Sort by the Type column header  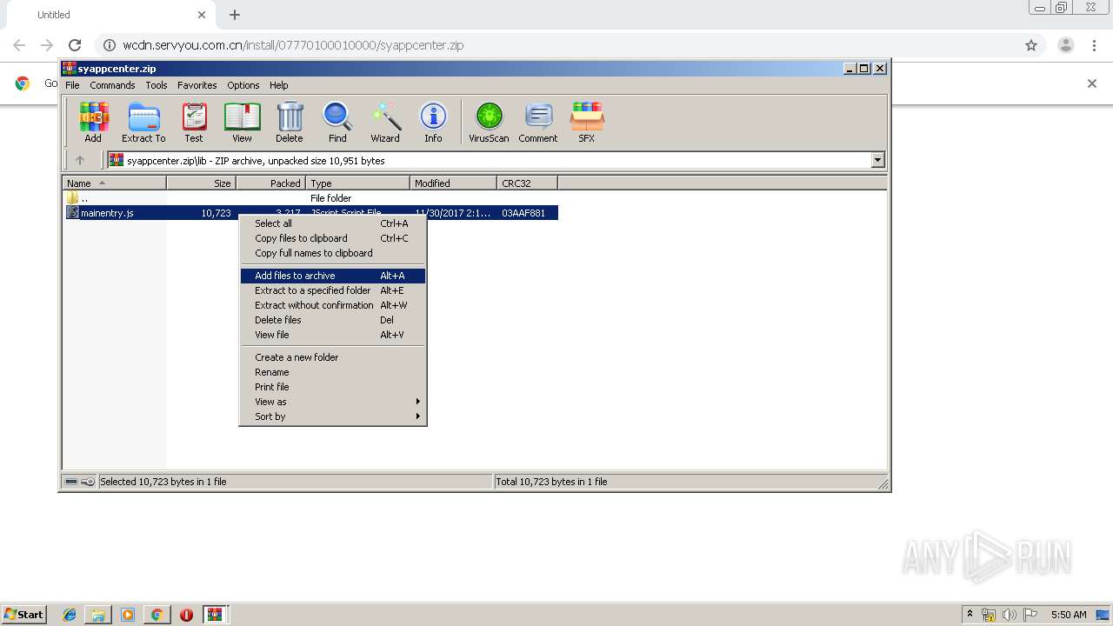tap(357, 183)
